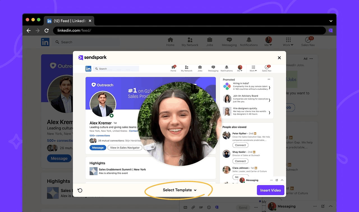Image resolution: width=359 pixels, height=212 pixels.
Task: Connect with Peter Ryther
Action: pos(240,145)
